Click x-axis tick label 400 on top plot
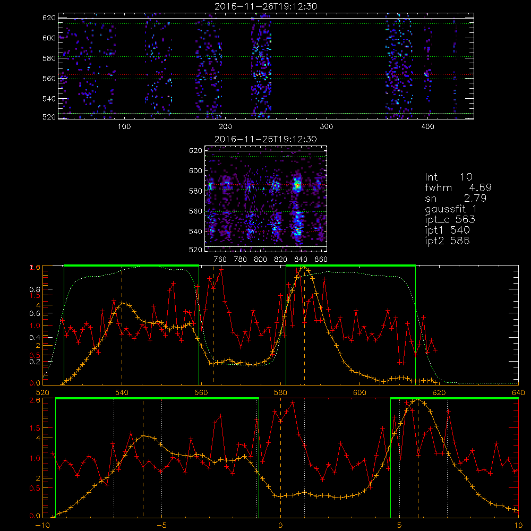The height and width of the screenshot is (531, 531). click(x=427, y=127)
